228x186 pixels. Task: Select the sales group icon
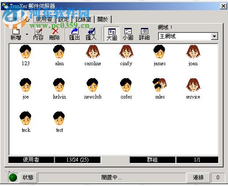160,89
